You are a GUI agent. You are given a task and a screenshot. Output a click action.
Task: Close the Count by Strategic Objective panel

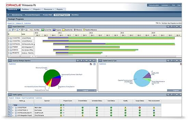tap(94, 61)
